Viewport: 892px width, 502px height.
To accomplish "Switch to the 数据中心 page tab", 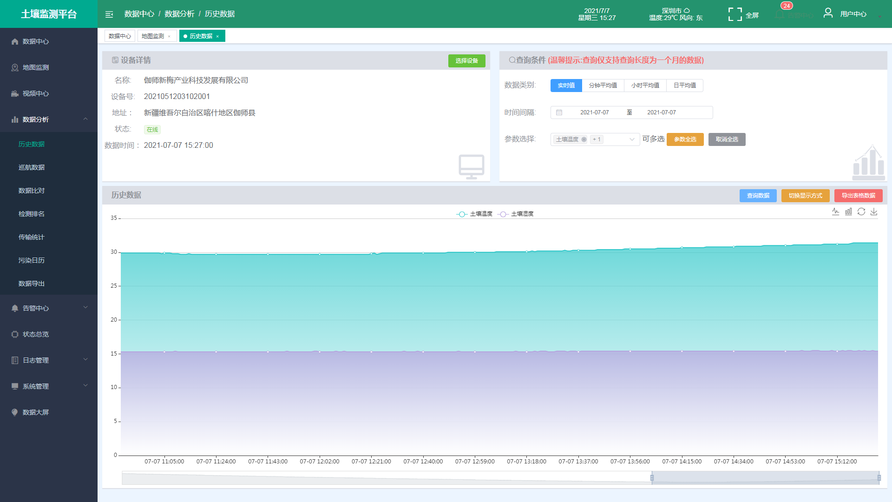I will click(x=120, y=36).
